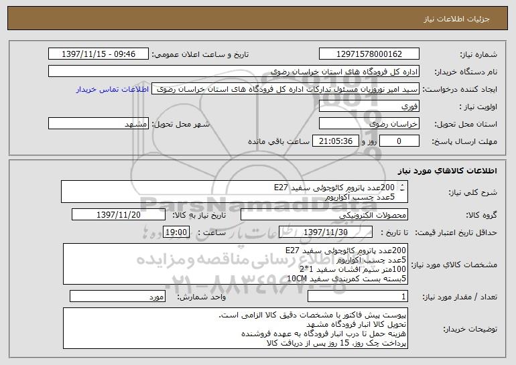Screen dimensions: 516x365
Task: Click the price validity date field 1397/11/30
Action: pyautogui.click(x=326, y=232)
